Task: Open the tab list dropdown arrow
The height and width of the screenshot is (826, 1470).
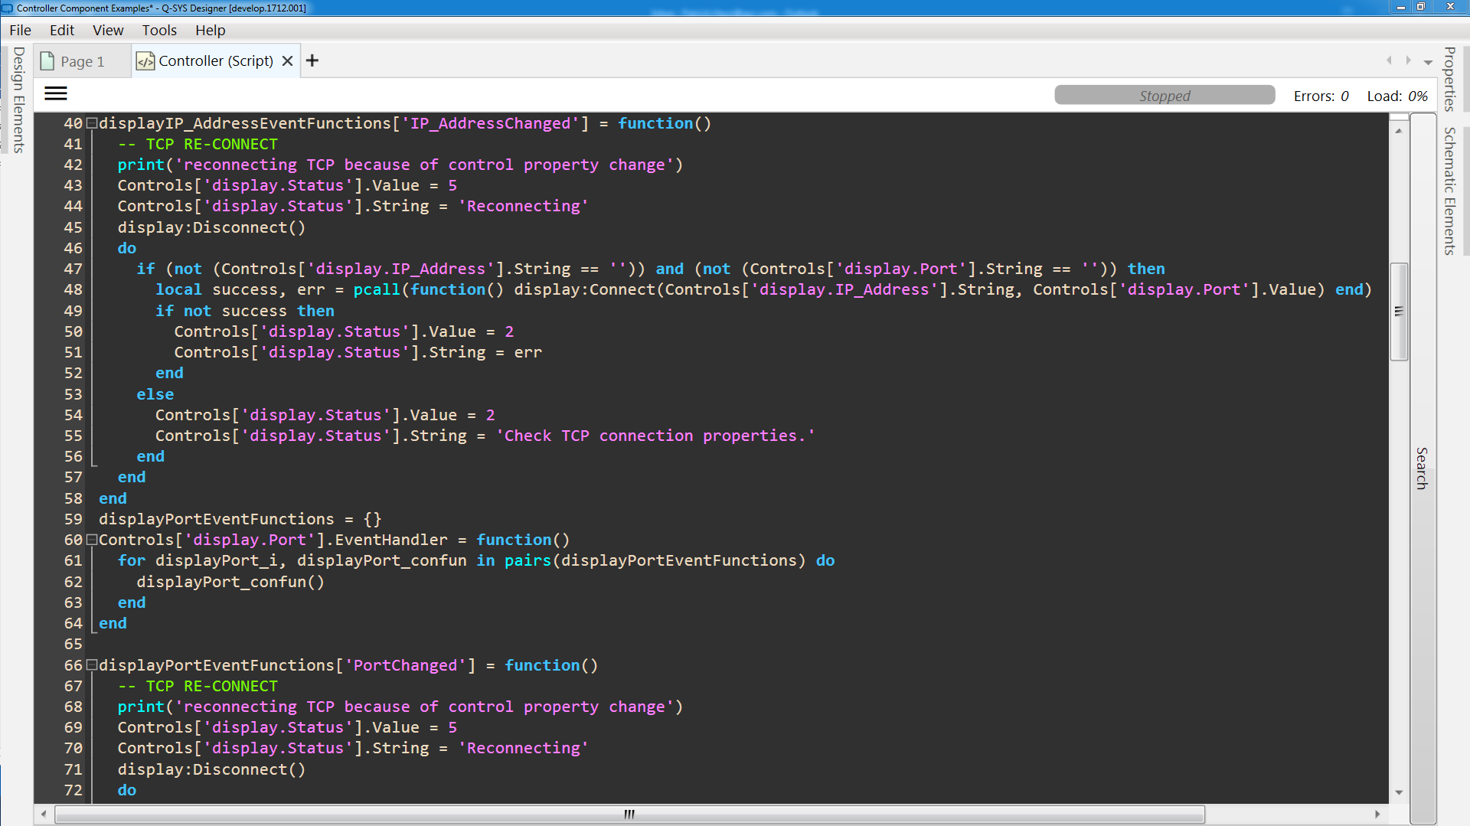Action: 1428,62
